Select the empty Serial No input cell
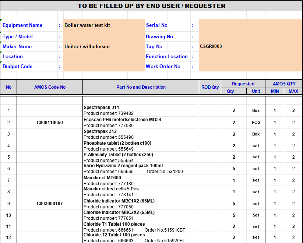303x243 pixels. (250, 25)
